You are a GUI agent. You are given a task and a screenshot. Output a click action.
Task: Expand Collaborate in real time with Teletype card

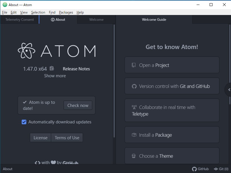(x=172, y=110)
